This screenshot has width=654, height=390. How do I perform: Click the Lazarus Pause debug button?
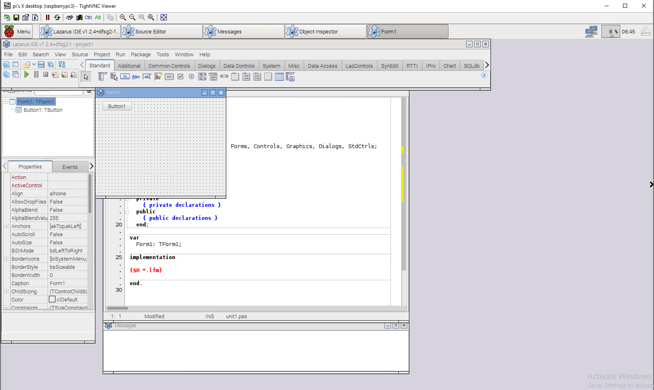36,74
